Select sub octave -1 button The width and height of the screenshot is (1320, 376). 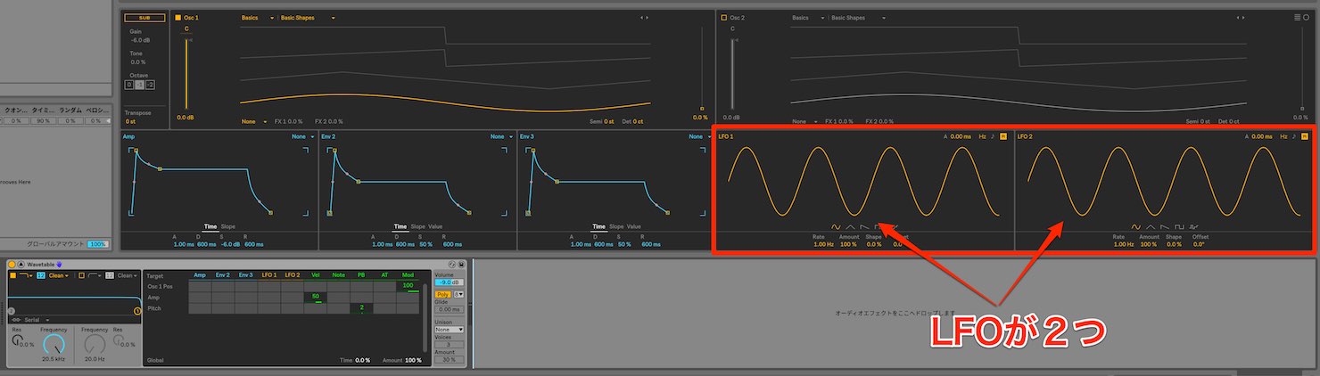coord(139,85)
